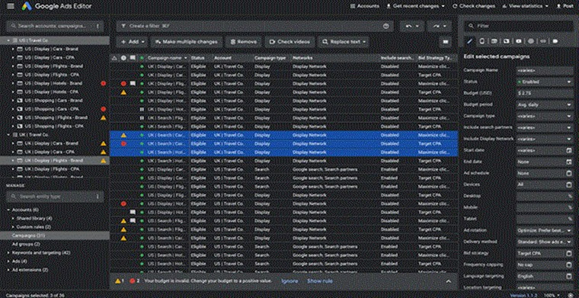Open the Campaign type dropdown in edit panel
This screenshot has width=579, height=298.
545,116
